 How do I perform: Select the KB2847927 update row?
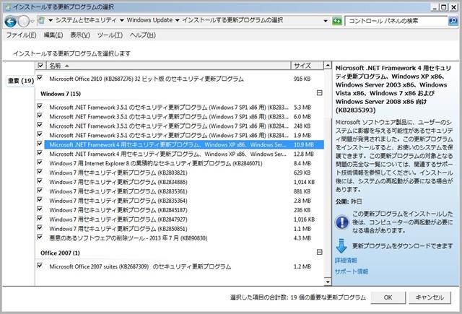pos(180,219)
